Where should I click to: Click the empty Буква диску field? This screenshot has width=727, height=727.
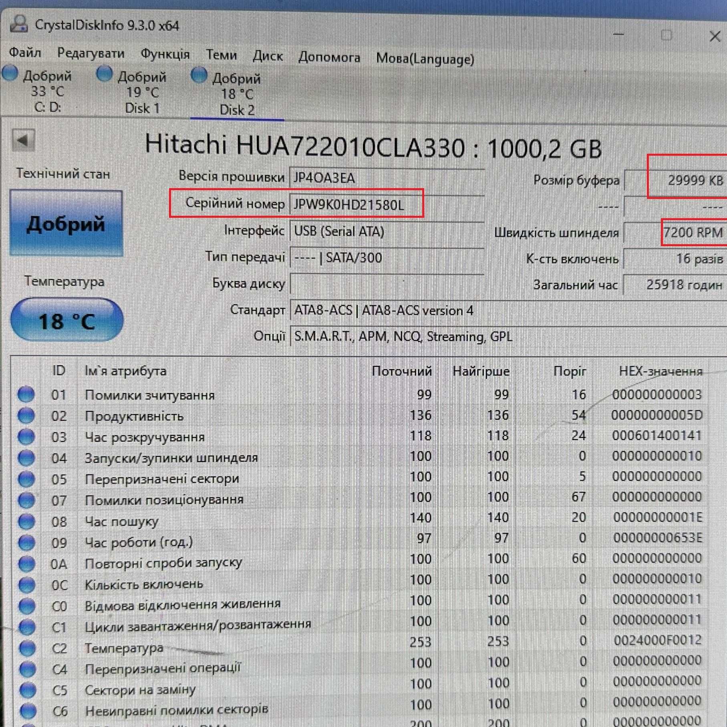tap(387, 284)
